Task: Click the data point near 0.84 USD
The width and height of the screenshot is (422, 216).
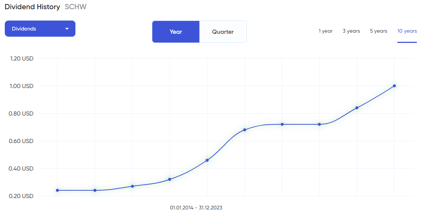Action: [x=357, y=108]
